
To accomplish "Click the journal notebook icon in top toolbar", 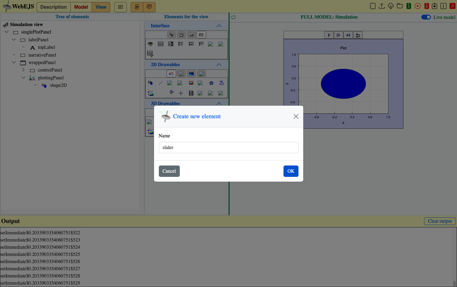I will (x=372, y=6).
